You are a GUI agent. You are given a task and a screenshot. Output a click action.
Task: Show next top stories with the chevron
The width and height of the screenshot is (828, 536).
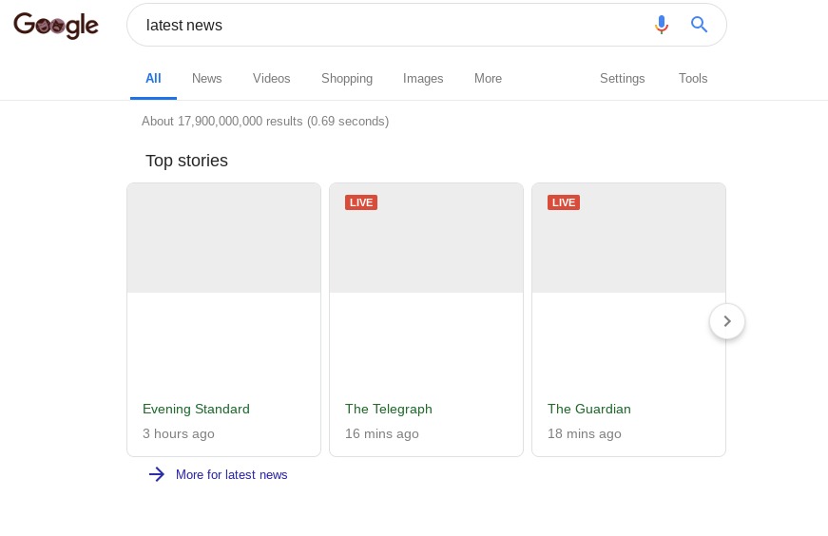pyautogui.click(x=727, y=321)
